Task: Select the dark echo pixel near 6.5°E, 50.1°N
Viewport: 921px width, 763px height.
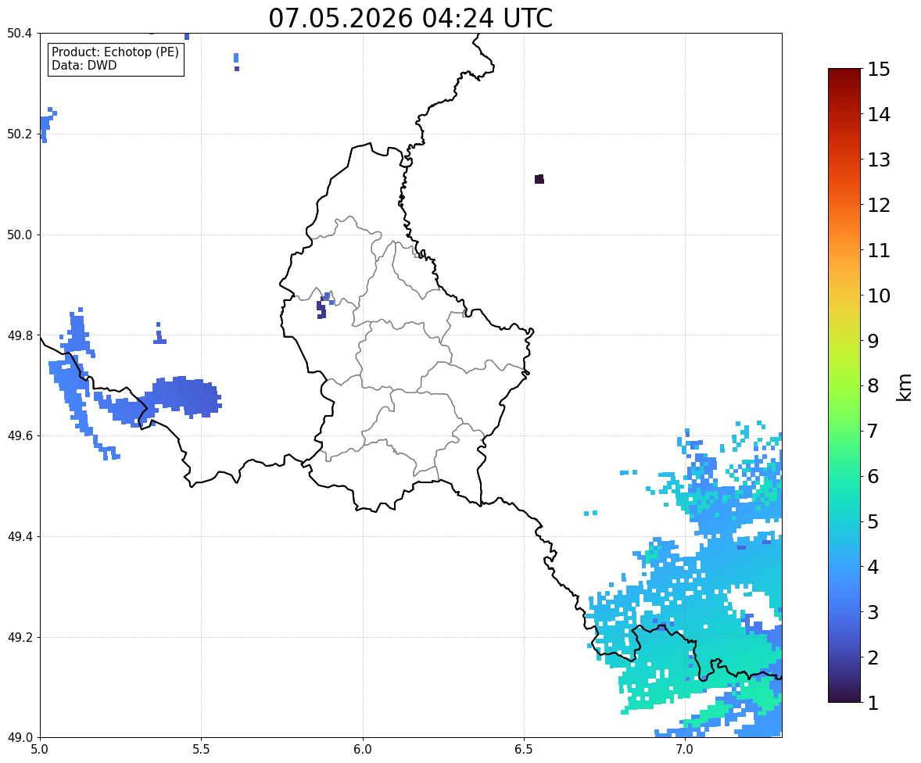Action: point(539,179)
